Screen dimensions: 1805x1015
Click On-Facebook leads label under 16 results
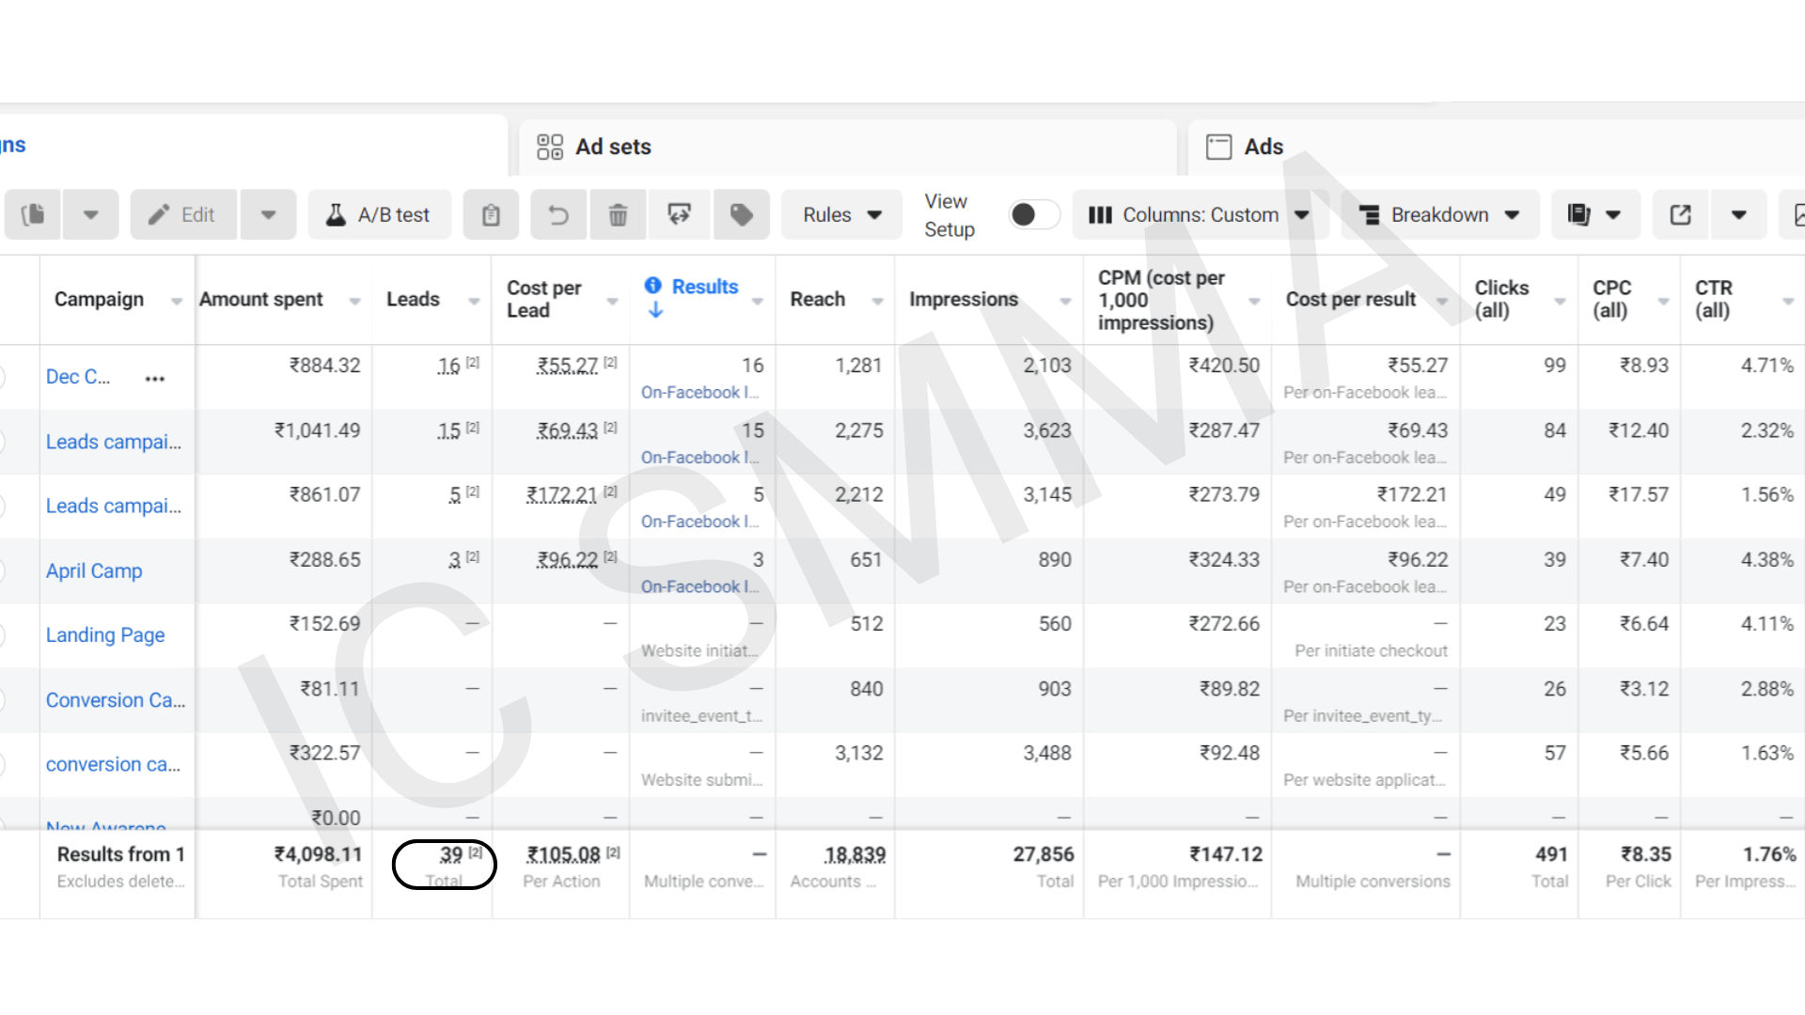click(699, 393)
